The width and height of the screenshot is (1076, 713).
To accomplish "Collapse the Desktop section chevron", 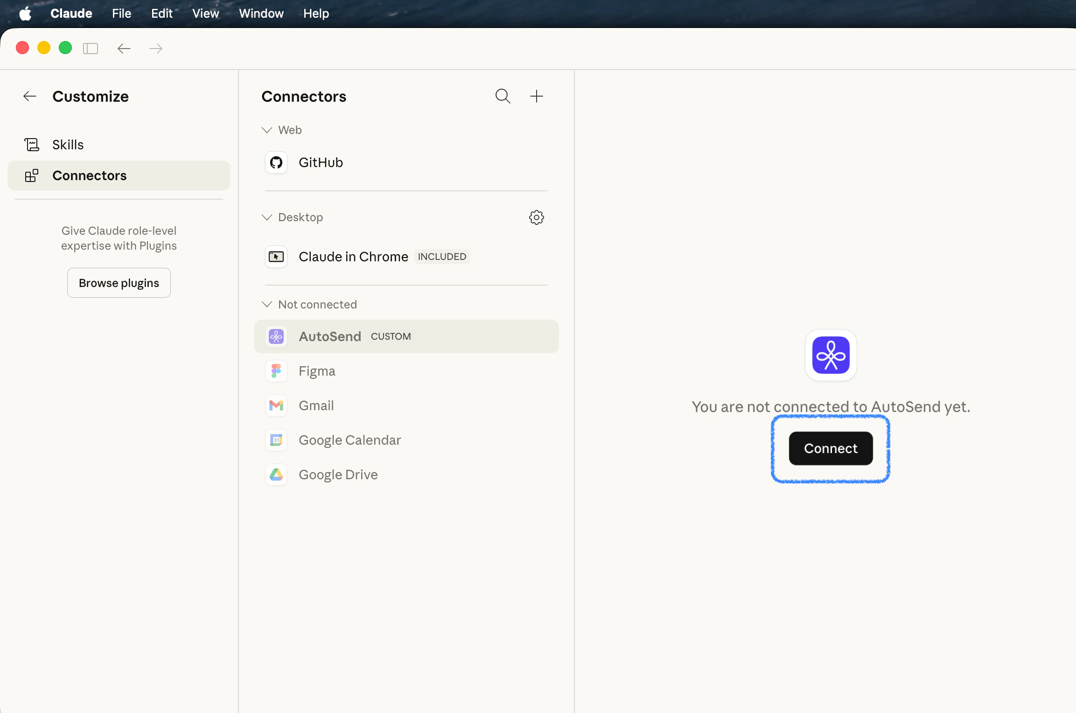I will 267,217.
